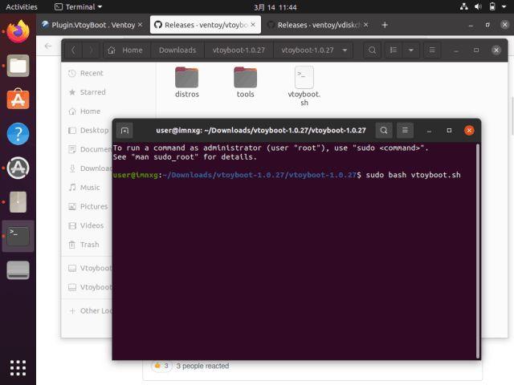Click first vtoyboot-1.0.27 path segment
Screen dimensions: 514x385
pyautogui.click(x=239, y=50)
